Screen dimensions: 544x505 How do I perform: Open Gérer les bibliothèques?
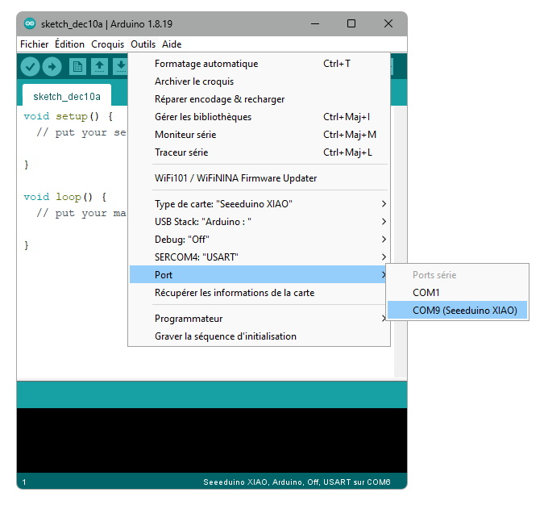[x=203, y=117]
